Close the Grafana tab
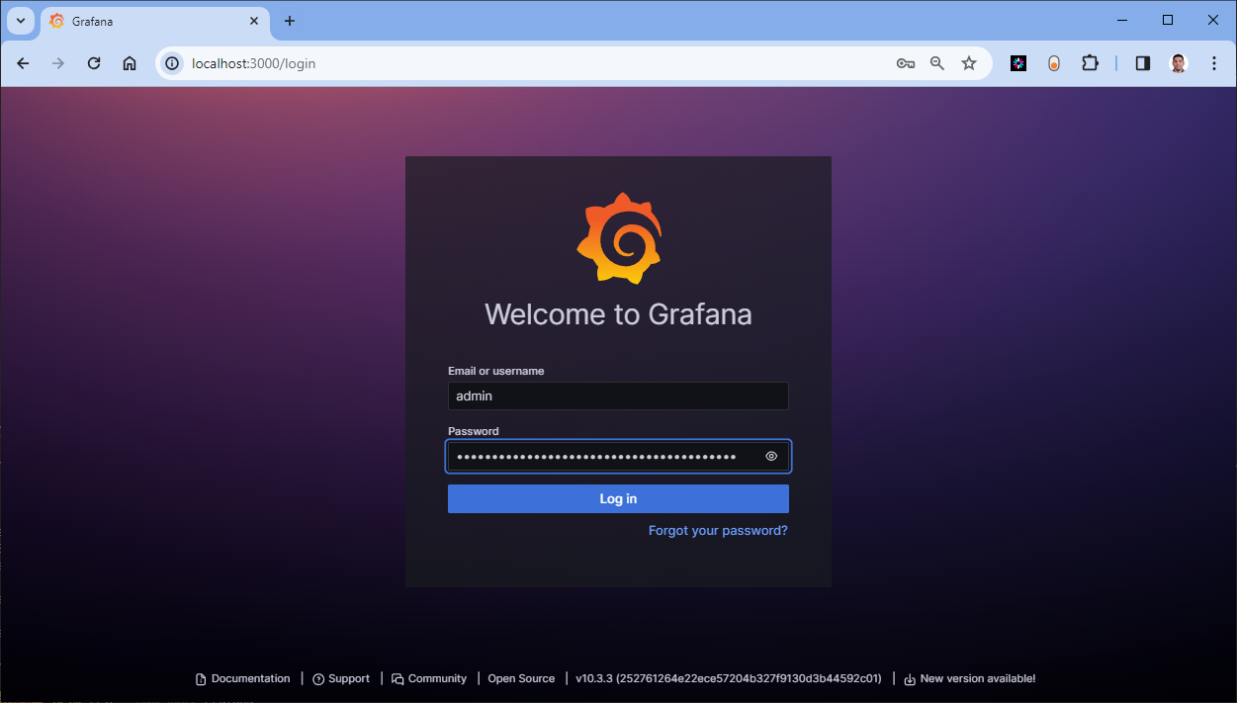 tap(254, 21)
